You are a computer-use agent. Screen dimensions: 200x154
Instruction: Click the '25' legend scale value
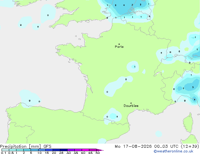tap(61, 153)
